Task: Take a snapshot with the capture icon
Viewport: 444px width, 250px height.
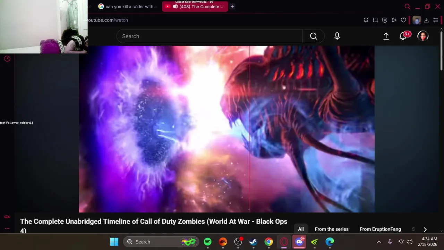Action: tap(375, 20)
